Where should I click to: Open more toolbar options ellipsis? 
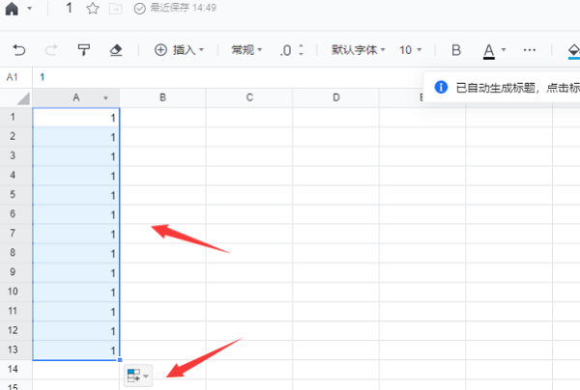530,50
